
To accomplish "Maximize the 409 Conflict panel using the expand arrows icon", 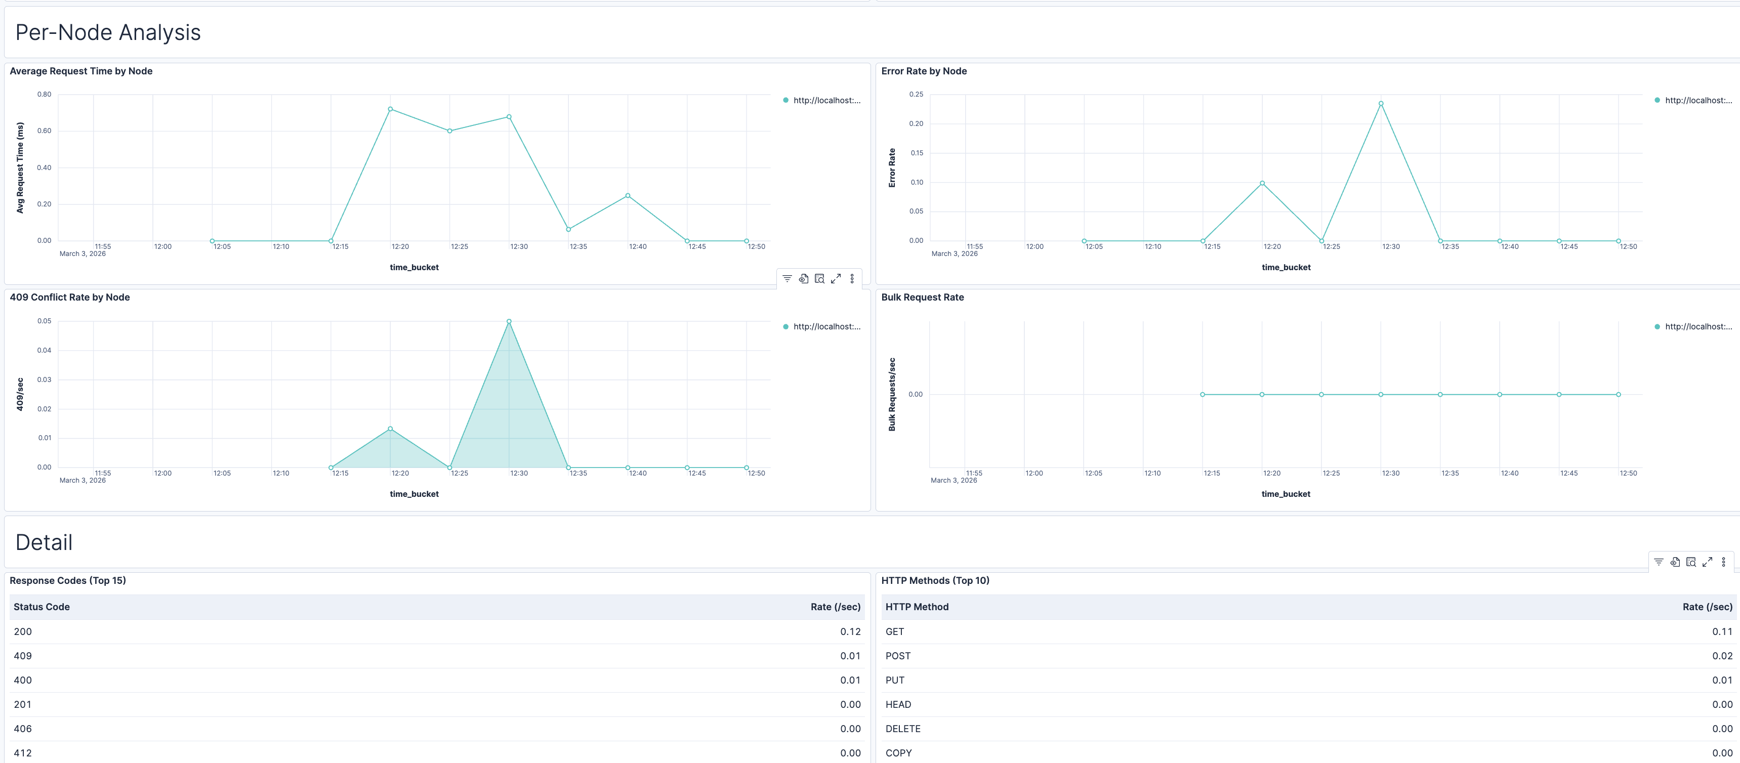I will click(836, 278).
